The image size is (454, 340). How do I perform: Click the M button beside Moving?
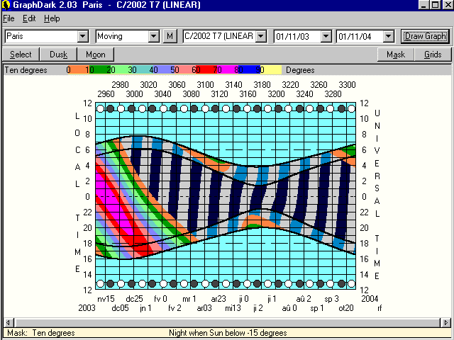(x=170, y=36)
